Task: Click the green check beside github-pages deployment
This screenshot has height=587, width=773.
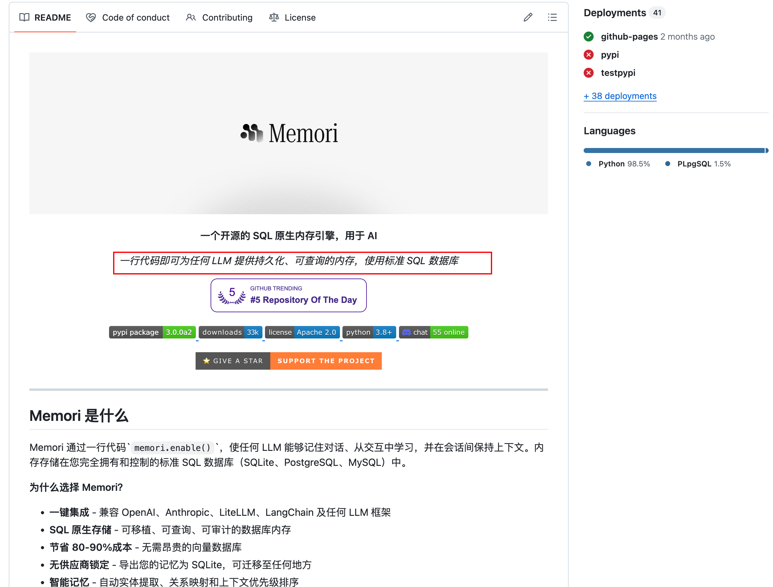Action: pyautogui.click(x=589, y=36)
